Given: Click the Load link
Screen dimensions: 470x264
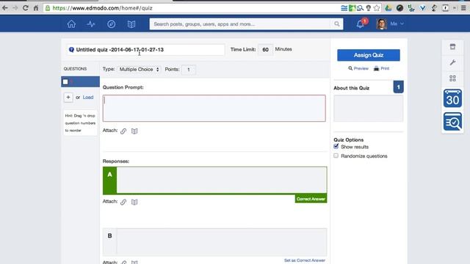Looking at the screenshot, I should 88,98.
